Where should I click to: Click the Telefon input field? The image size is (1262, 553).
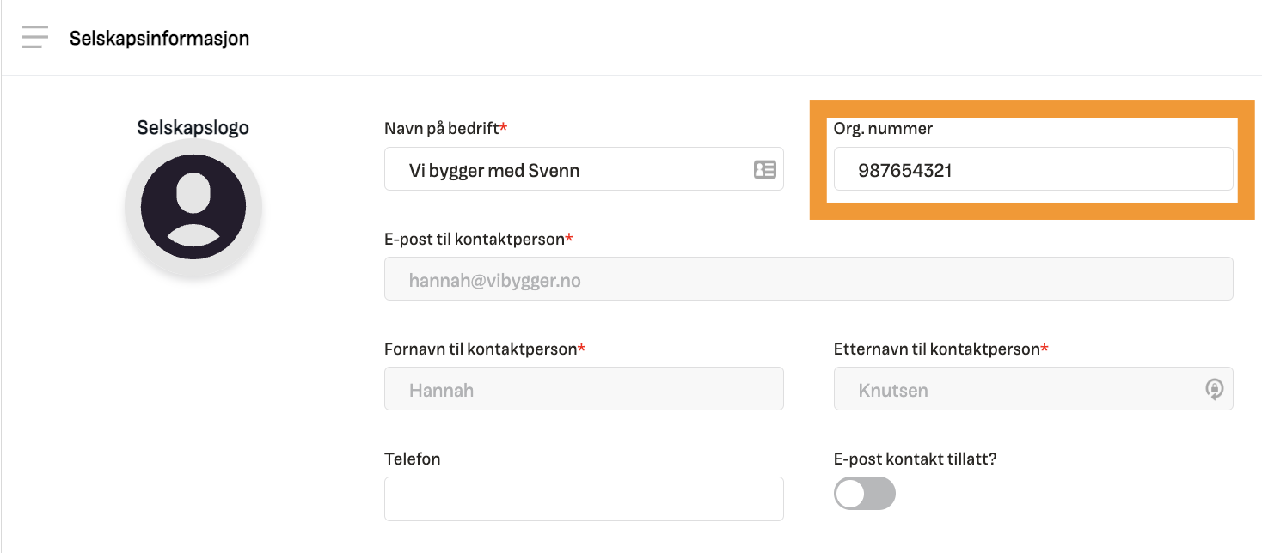click(584, 498)
